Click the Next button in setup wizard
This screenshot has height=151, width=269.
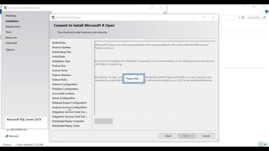(x=187, y=136)
